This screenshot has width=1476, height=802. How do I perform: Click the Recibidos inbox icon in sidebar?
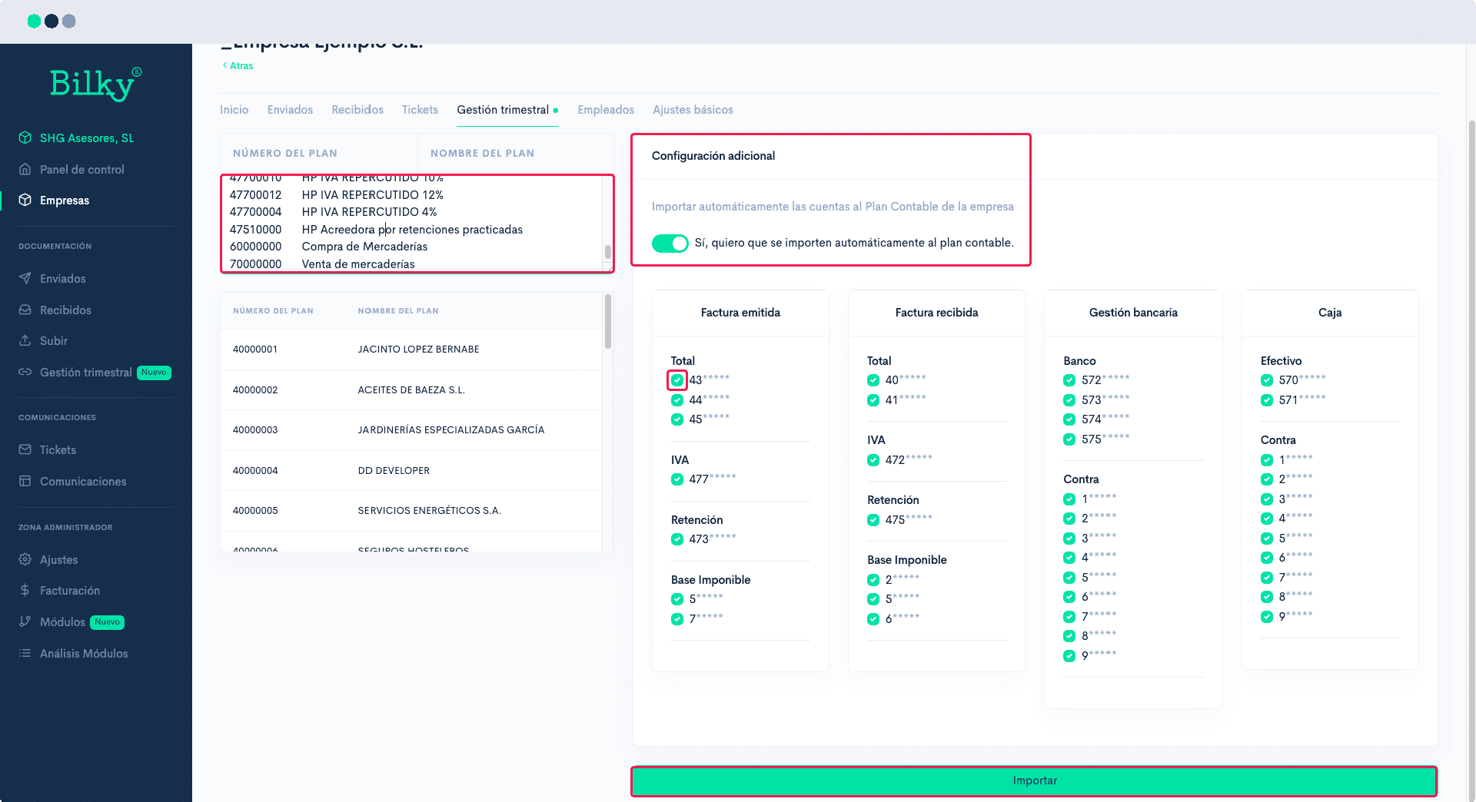[x=25, y=310]
